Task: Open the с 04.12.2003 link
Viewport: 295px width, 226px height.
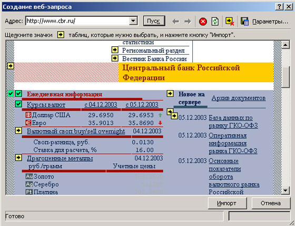Action: (101, 105)
